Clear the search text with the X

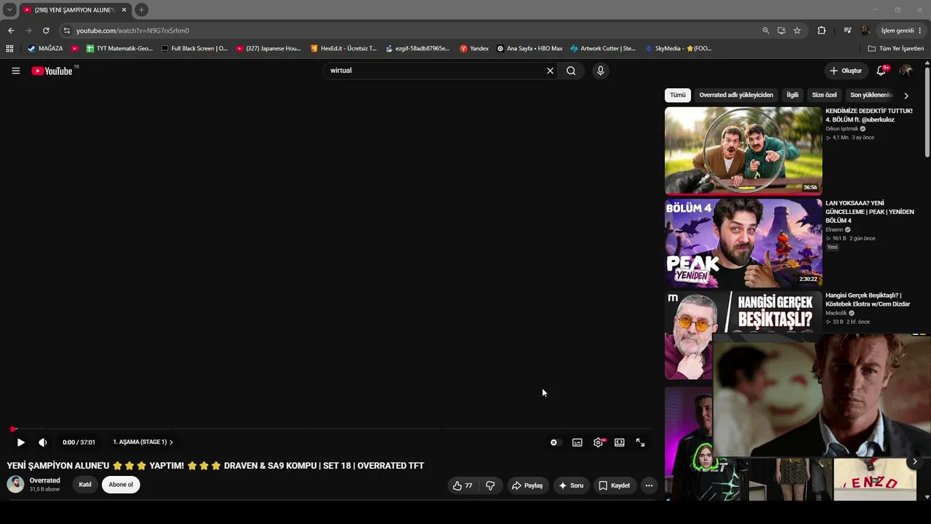click(x=550, y=71)
